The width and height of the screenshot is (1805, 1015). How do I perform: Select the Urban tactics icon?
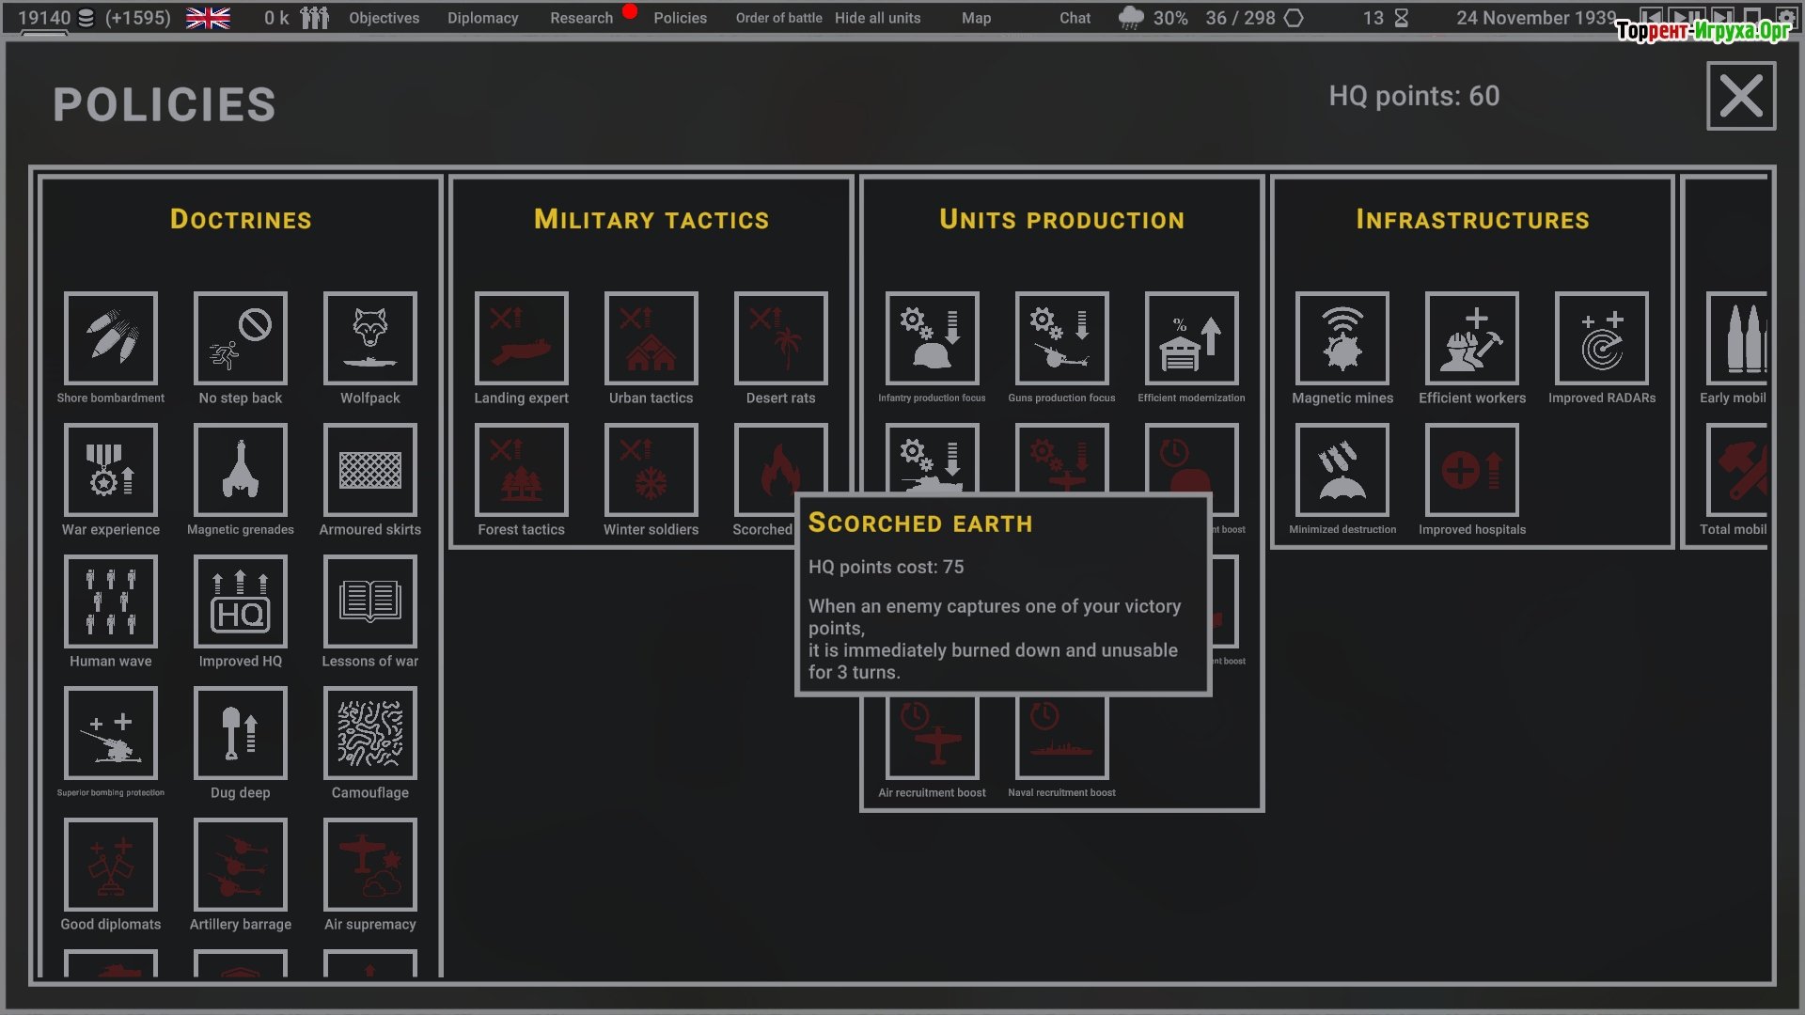click(651, 338)
